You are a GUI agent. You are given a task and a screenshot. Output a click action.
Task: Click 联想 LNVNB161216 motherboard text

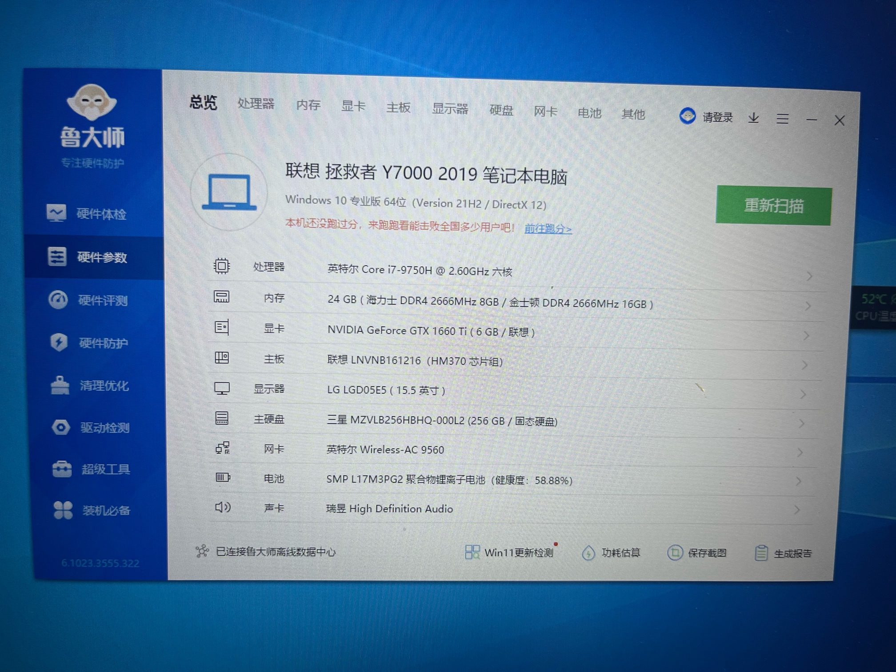point(415,360)
